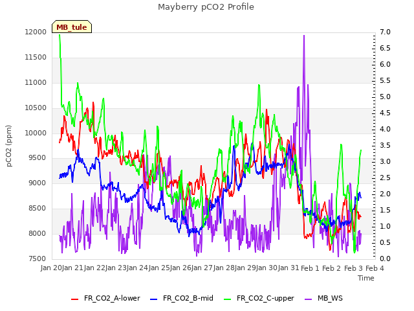This screenshot has height=311, width=414.
Task: Click the 0.5 right-axis tick label
Action: [385, 242]
